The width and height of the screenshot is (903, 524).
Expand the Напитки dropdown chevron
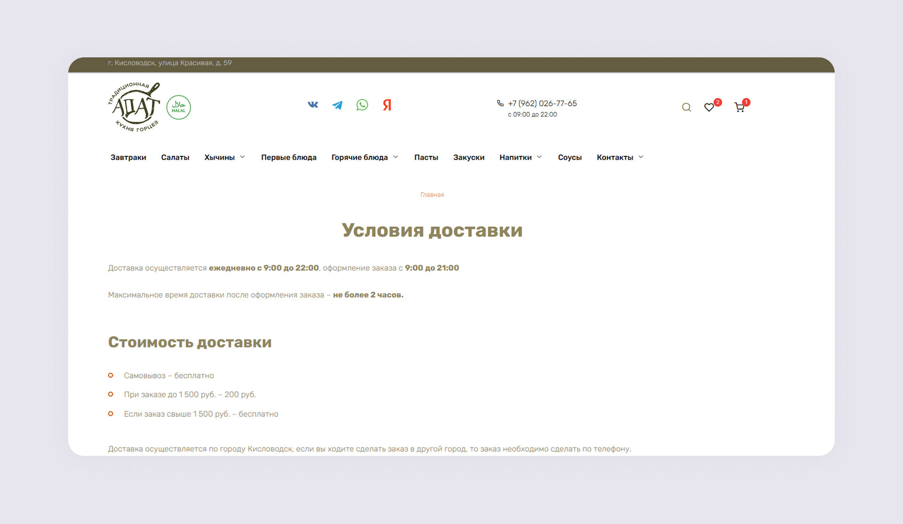coord(539,157)
